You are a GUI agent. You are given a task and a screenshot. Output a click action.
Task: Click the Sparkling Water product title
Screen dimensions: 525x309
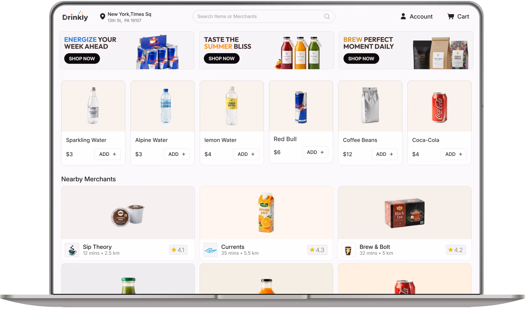click(x=86, y=140)
